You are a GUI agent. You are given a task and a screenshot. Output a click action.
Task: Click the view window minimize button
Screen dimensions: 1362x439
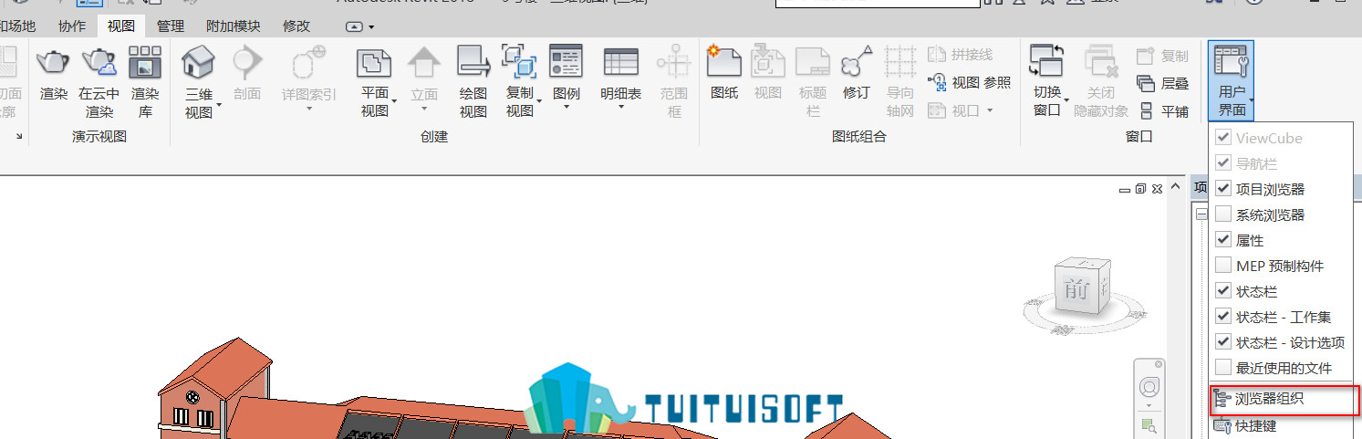tap(1125, 189)
